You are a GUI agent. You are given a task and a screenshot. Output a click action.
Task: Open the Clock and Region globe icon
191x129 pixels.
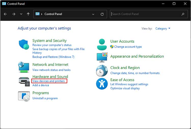point(102,70)
